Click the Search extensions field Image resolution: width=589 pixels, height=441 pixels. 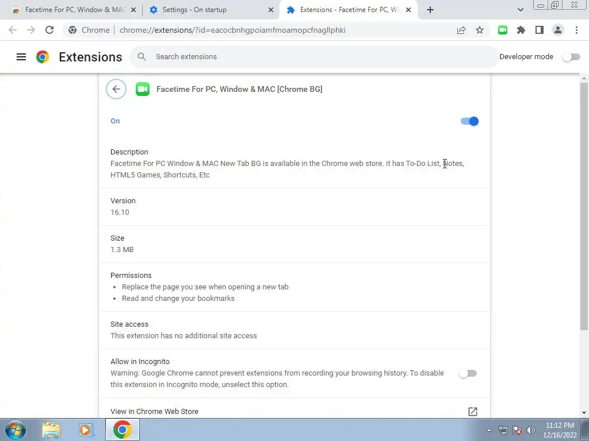click(x=314, y=57)
